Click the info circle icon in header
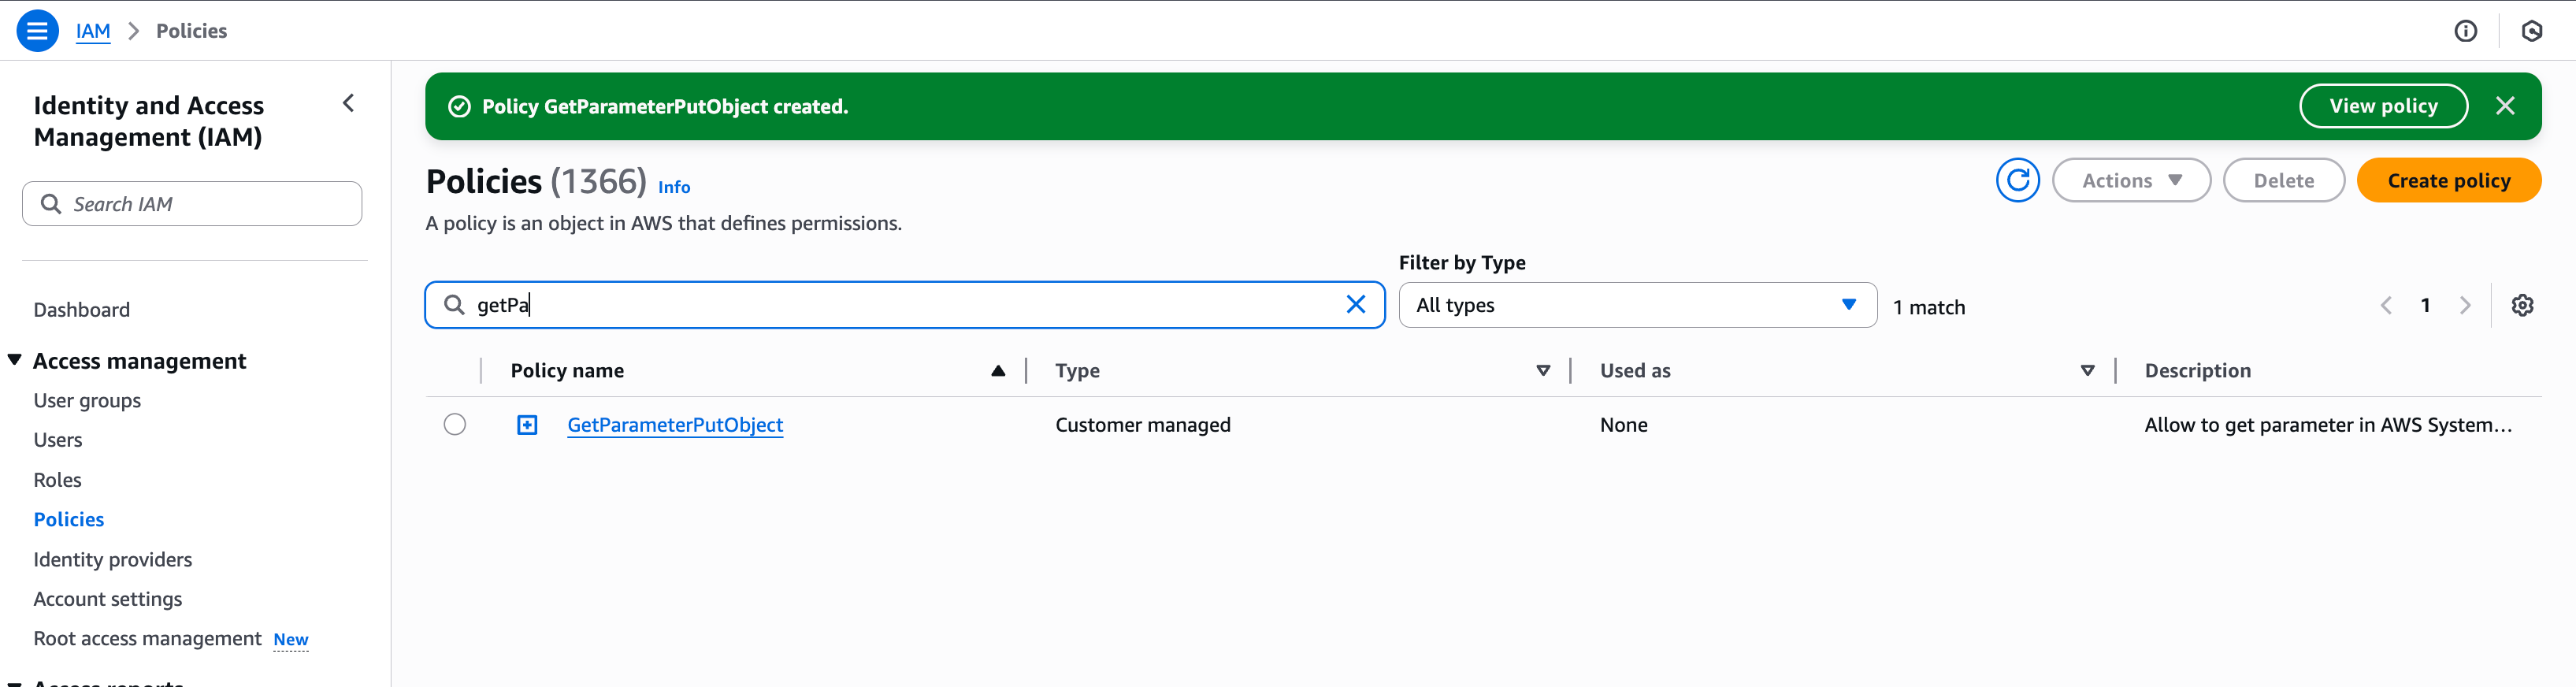The image size is (2576, 687). pyautogui.click(x=2465, y=31)
